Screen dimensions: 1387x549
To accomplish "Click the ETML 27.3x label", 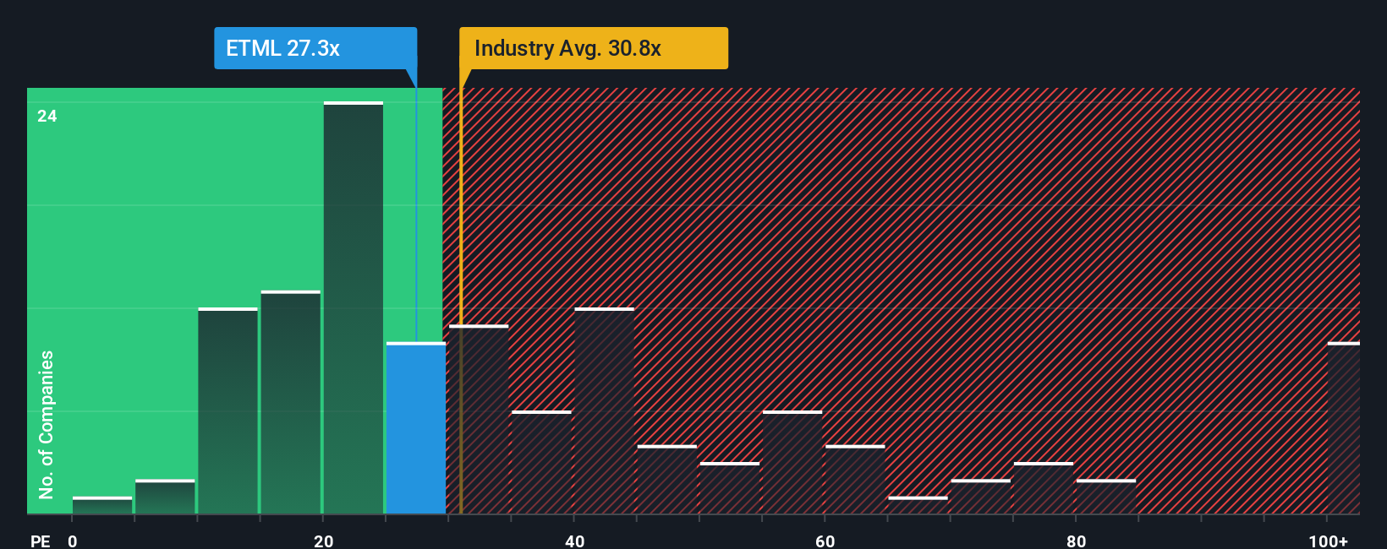I will 315,48.
